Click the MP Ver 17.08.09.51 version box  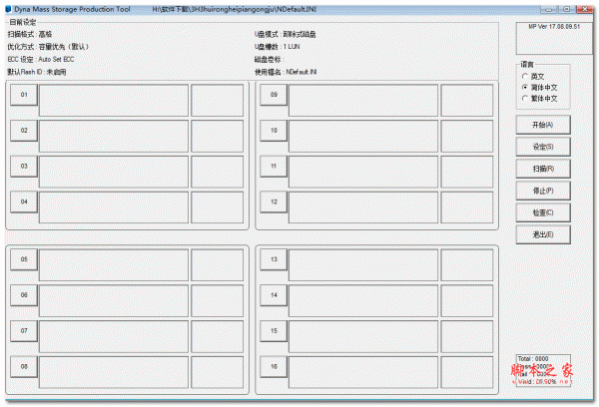coord(554,38)
